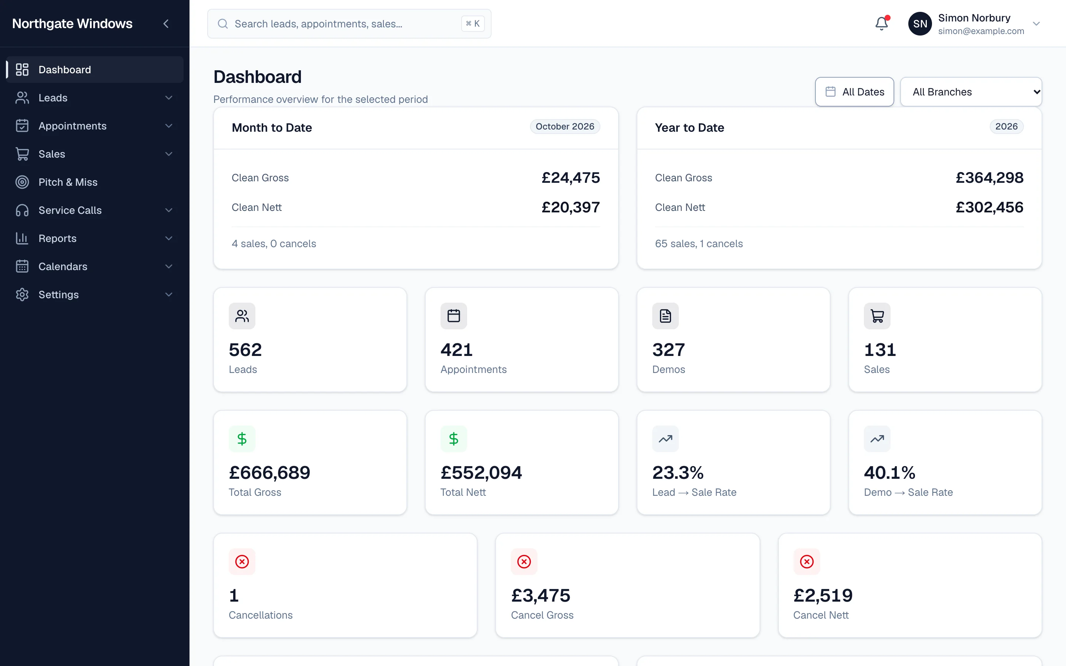Image resolution: width=1066 pixels, height=666 pixels.
Task: Open the notifications bell
Action: [x=882, y=23]
